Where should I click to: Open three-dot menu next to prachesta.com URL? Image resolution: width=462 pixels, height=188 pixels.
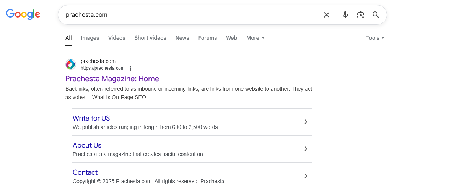130,68
